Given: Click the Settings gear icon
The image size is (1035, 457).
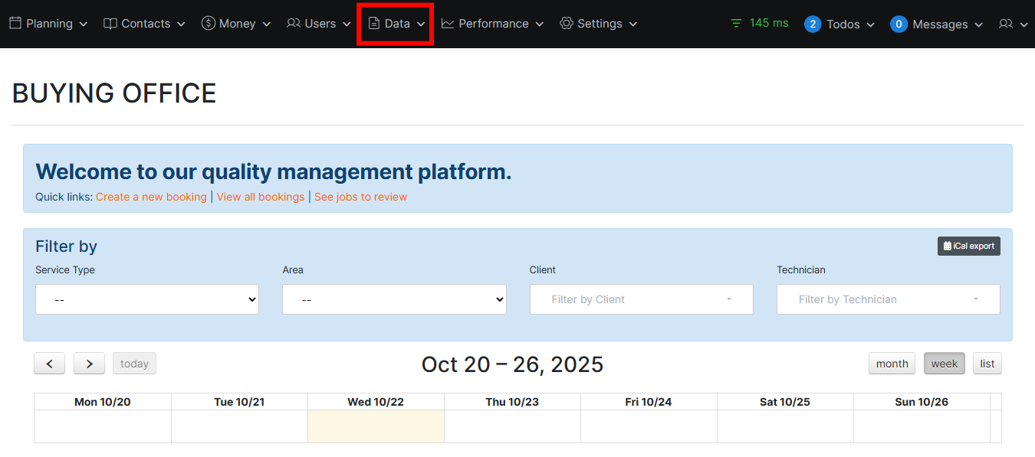Looking at the screenshot, I should [x=567, y=24].
